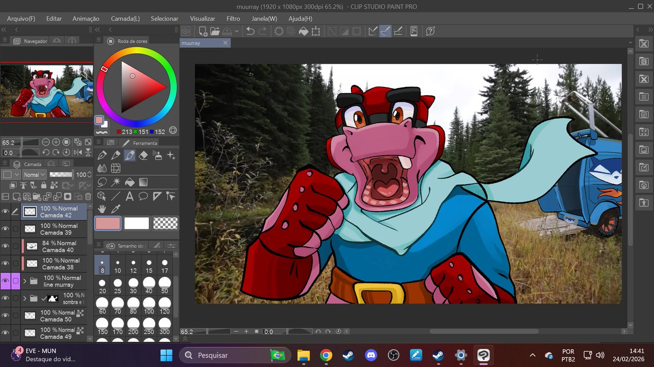Screen dimensions: 654x367
Task: Delete layer using the trash icon
Action: pyautogui.click(x=88, y=196)
